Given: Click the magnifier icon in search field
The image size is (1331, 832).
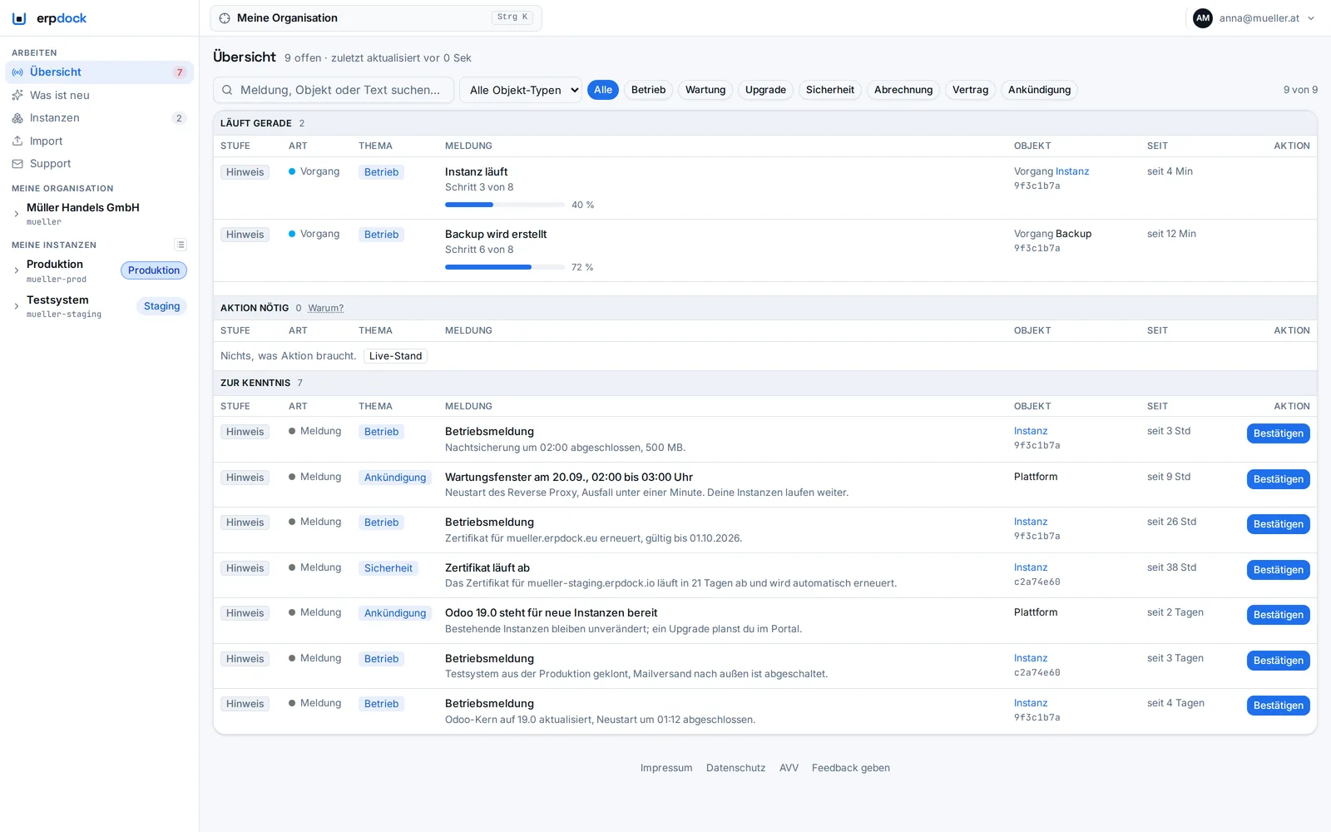Looking at the screenshot, I should [227, 90].
